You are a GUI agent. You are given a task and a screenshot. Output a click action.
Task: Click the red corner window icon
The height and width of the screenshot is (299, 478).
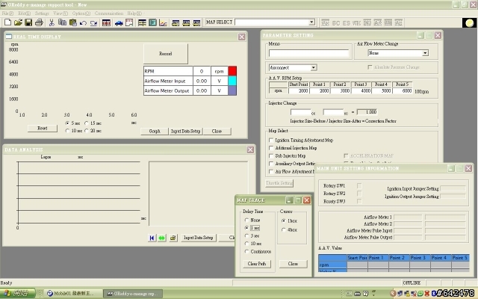pyautogui.click(x=129, y=22)
